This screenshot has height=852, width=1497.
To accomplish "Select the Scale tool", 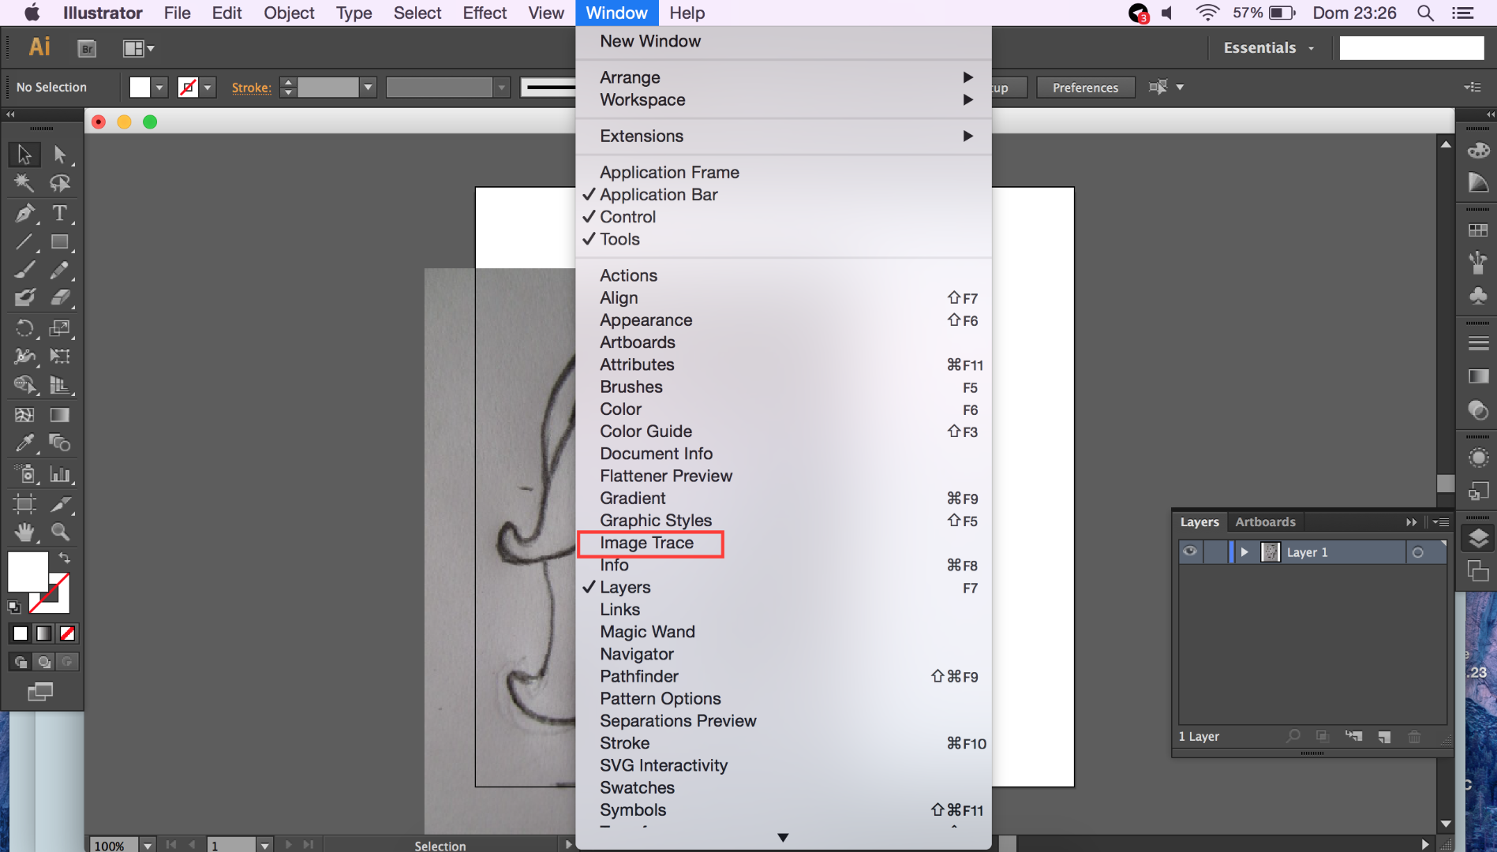I will click(x=60, y=327).
